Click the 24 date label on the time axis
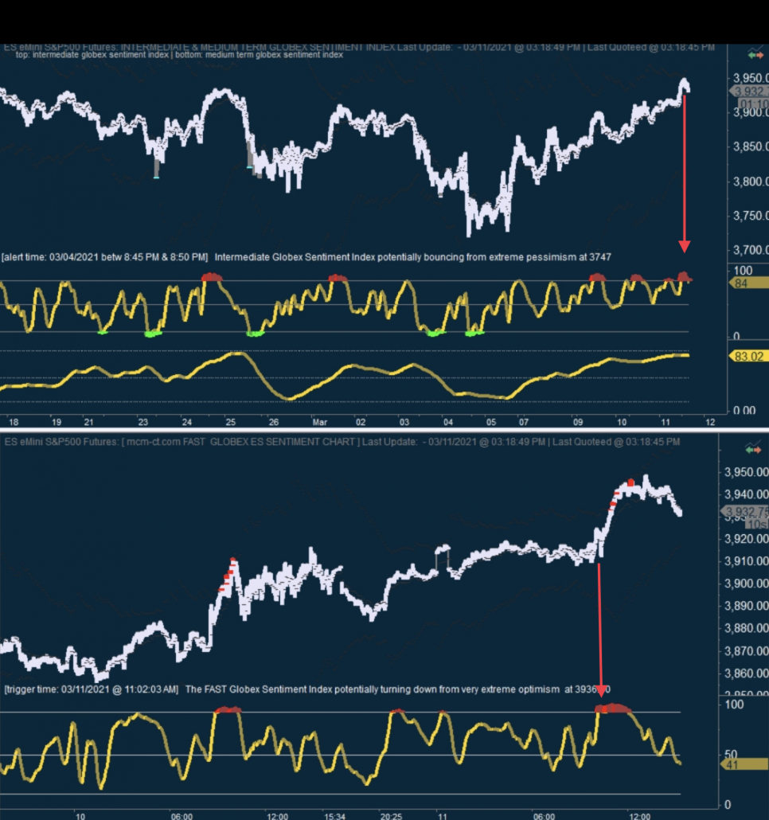The width and height of the screenshot is (769, 820). click(186, 422)
